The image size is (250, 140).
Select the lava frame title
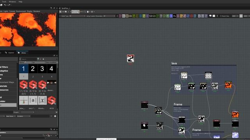click(174, 63)
